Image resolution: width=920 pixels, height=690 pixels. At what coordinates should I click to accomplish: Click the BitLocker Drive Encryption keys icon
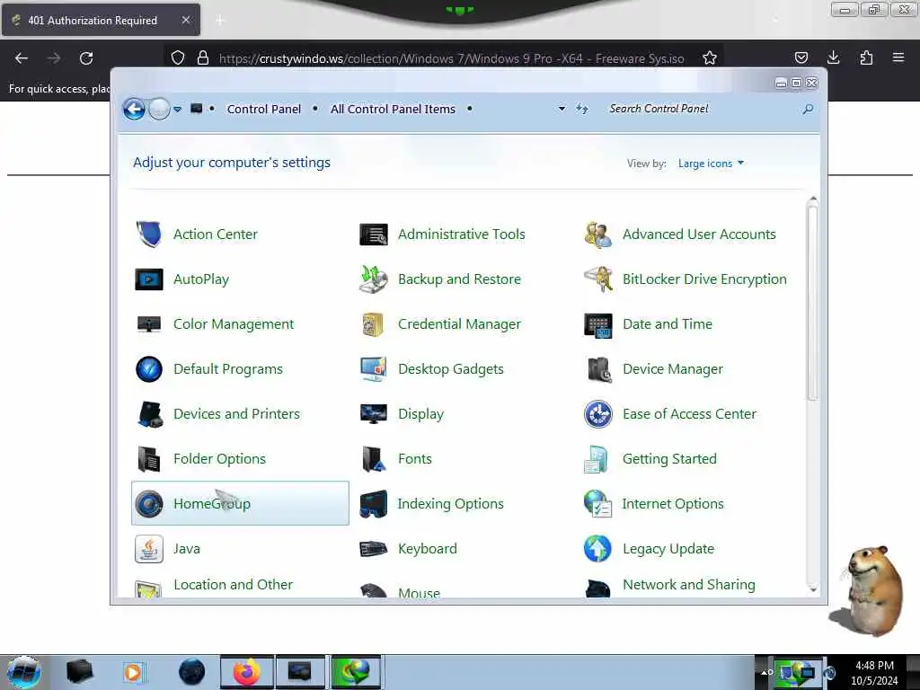[x=597, y=279]
